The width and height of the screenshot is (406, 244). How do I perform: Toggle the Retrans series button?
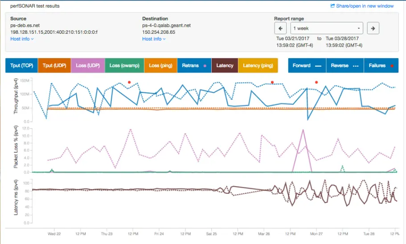[x=194, y=66]
